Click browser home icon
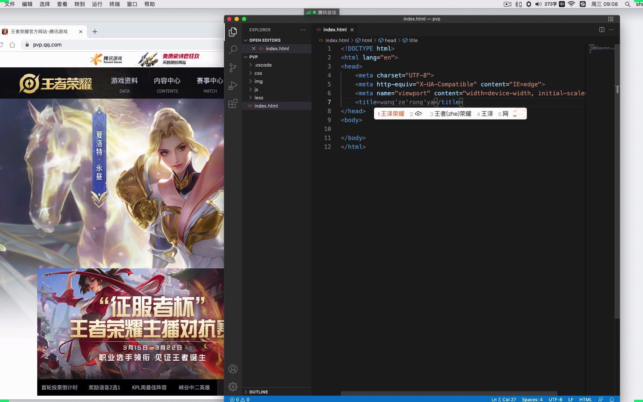Screen dimensions: 643x402 coord(12,45)
